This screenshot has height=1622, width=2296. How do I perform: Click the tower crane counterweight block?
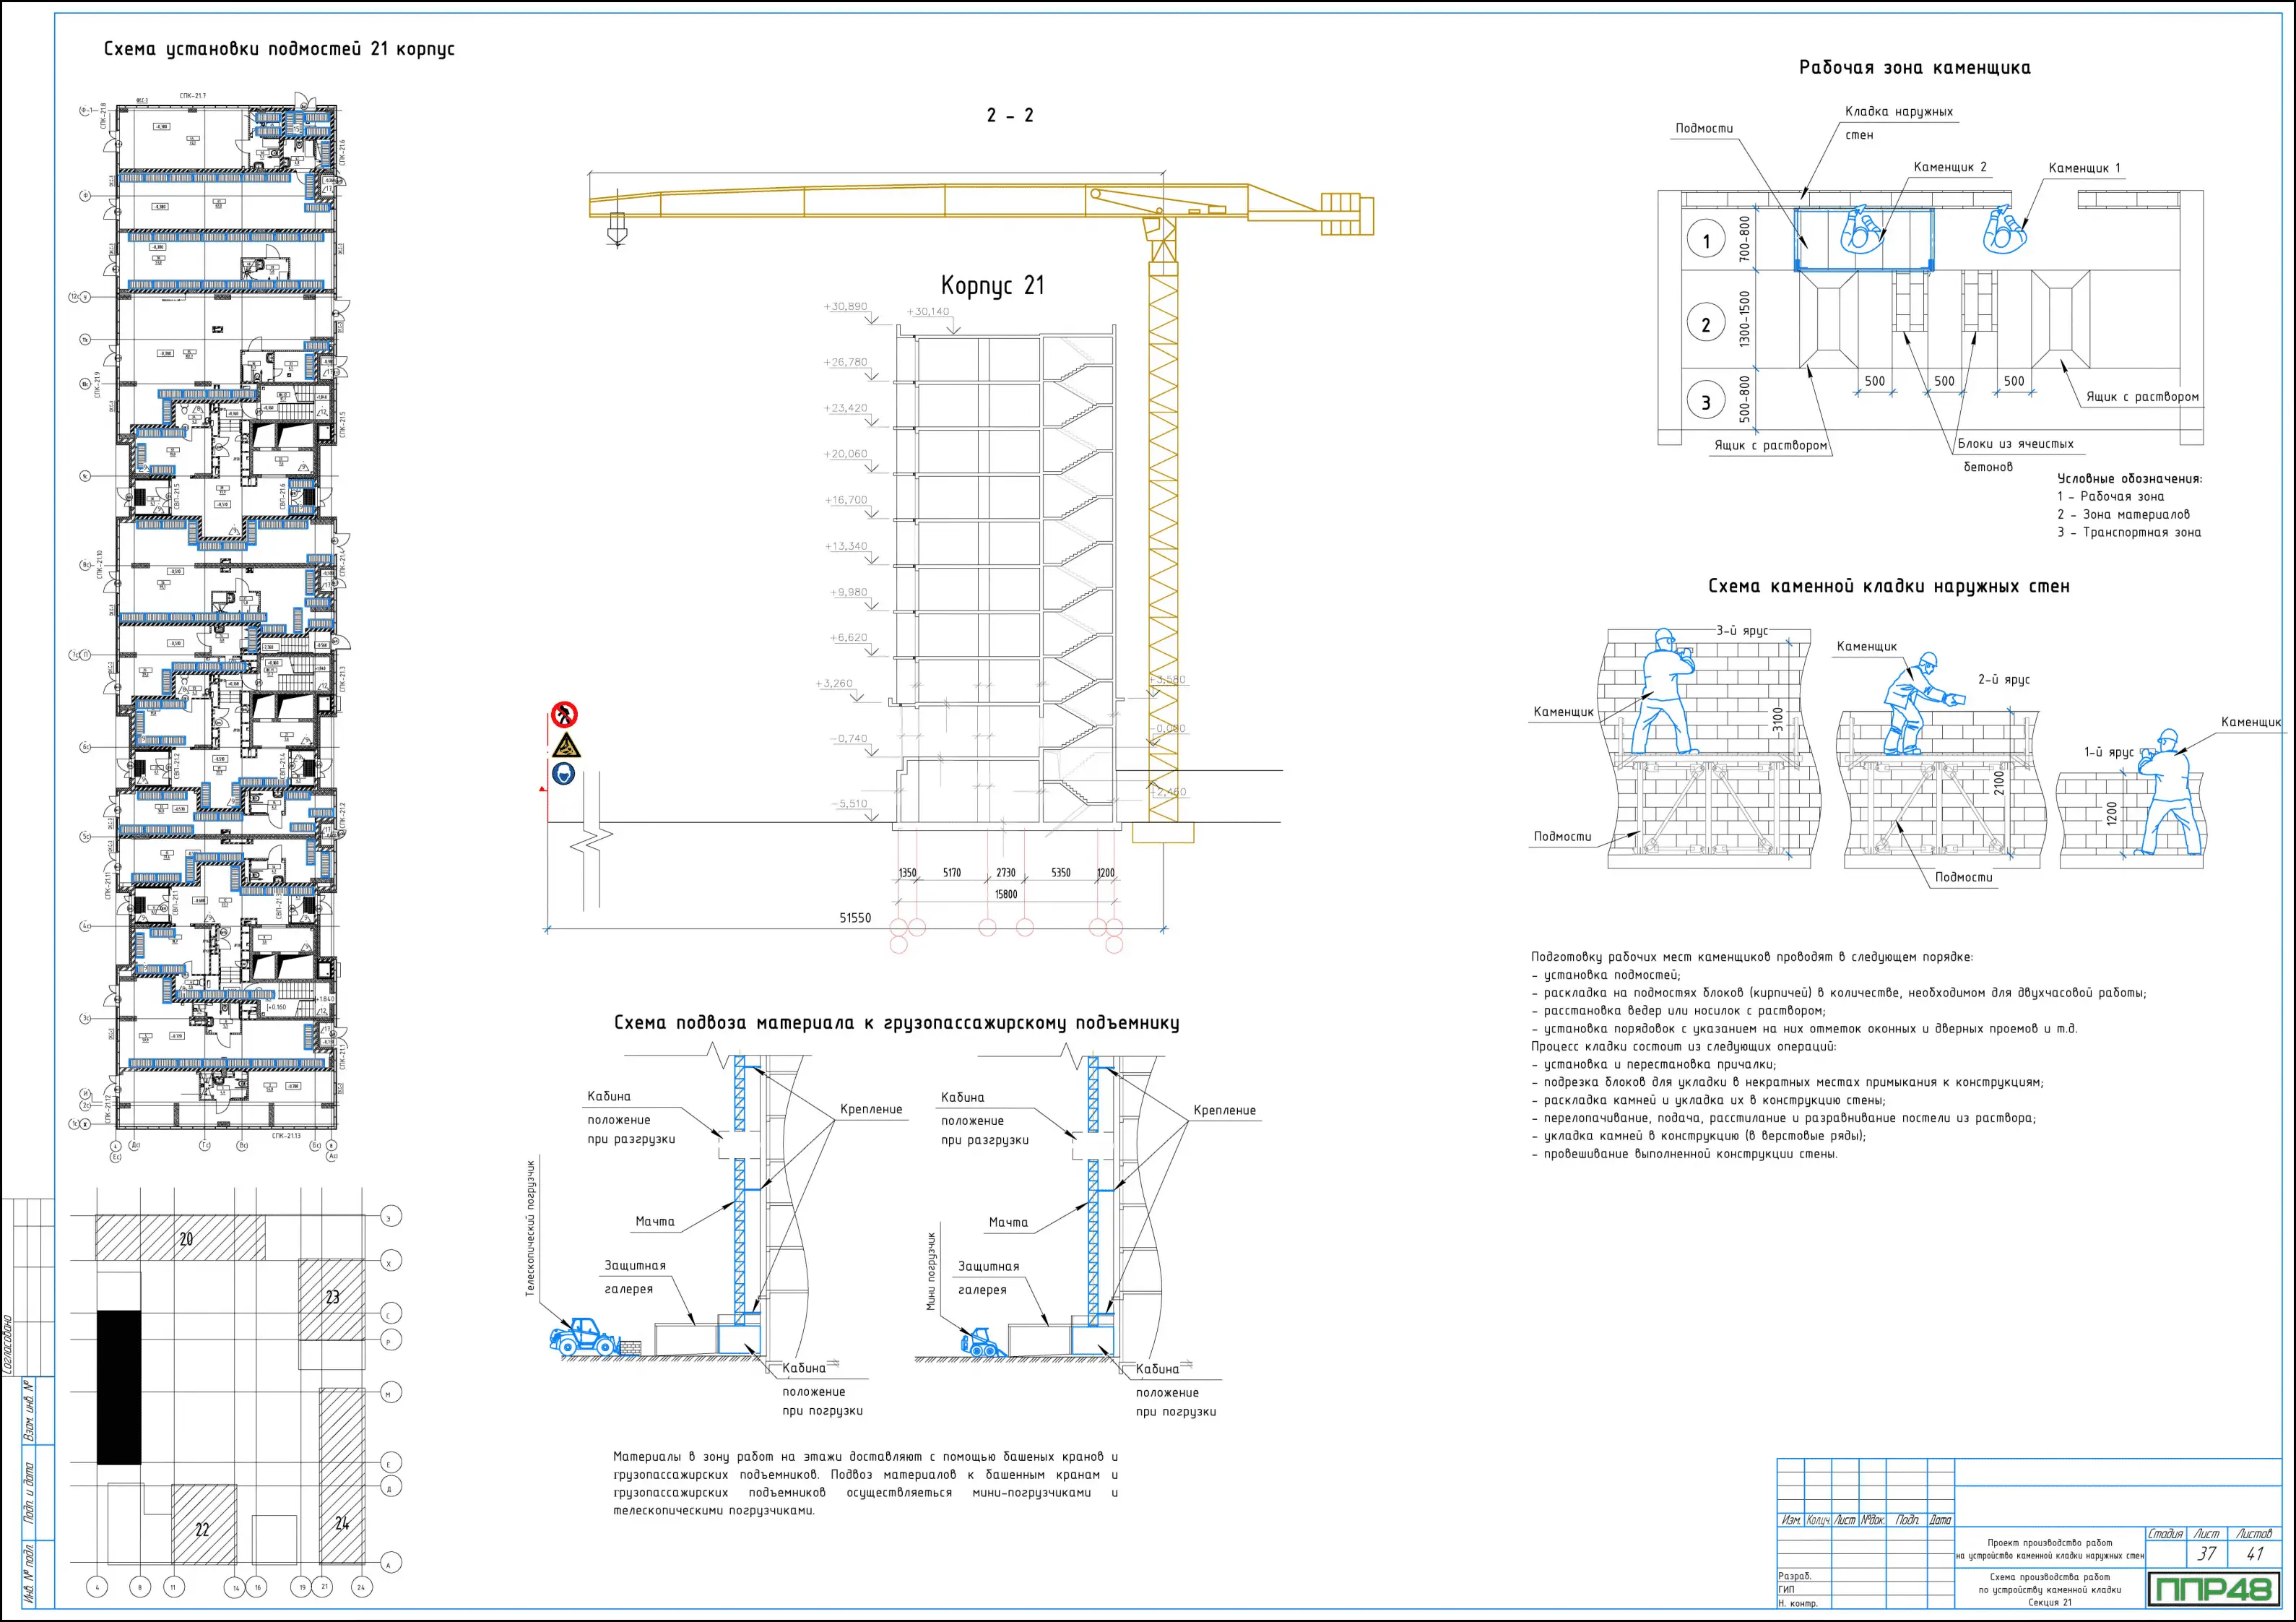pyautogui.click(x=1346, y=214)
